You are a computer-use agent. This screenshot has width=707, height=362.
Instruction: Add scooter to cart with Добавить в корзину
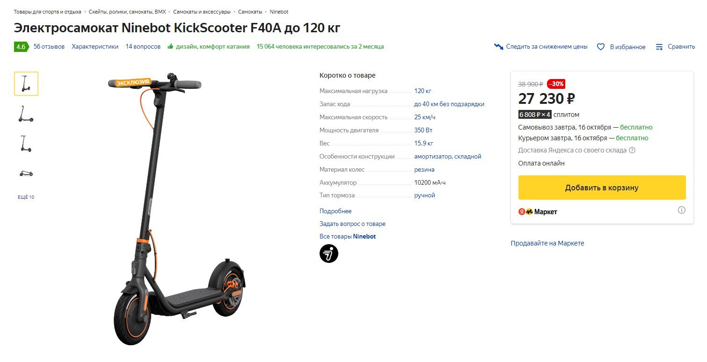click(x=602, y=188)
